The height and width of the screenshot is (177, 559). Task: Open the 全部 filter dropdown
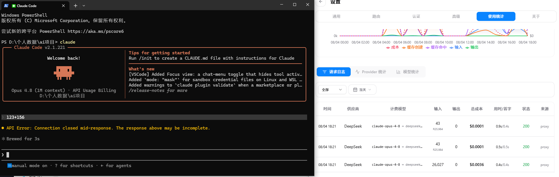[x=332, y=90]
